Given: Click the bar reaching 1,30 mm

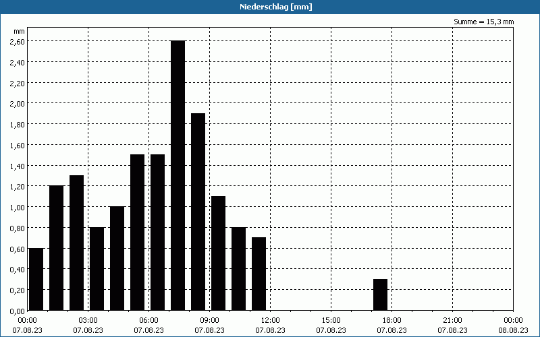Looking at the screenshot, I should [x=76, y=243].
